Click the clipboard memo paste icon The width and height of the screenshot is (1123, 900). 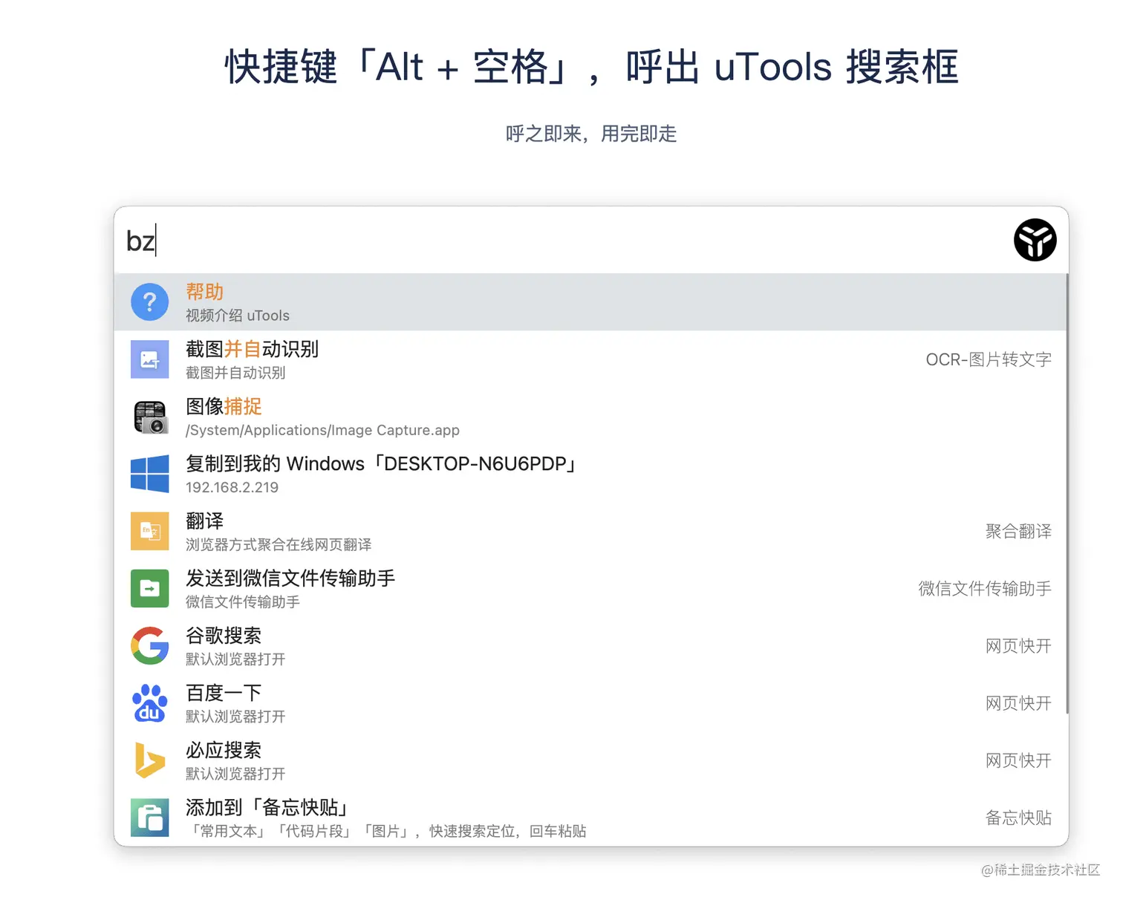pos(149,817)
